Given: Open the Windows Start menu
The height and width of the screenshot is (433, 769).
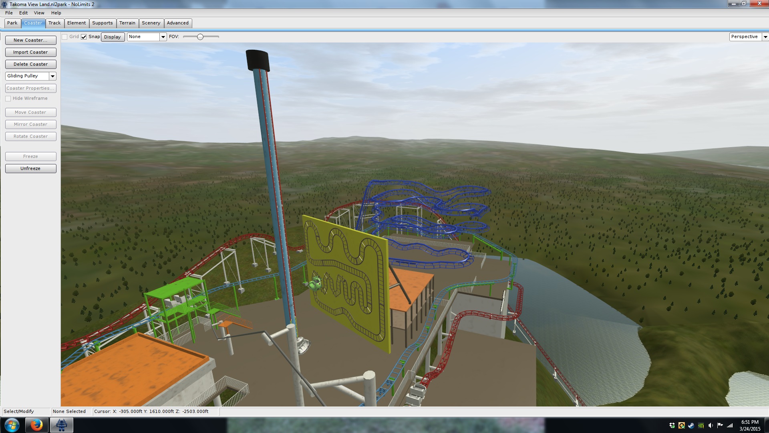Looking at the screenshot, I should [x=12, y=425].
